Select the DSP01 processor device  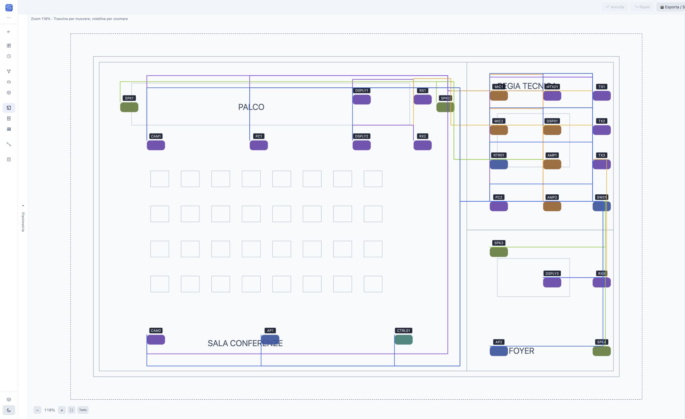552,130
